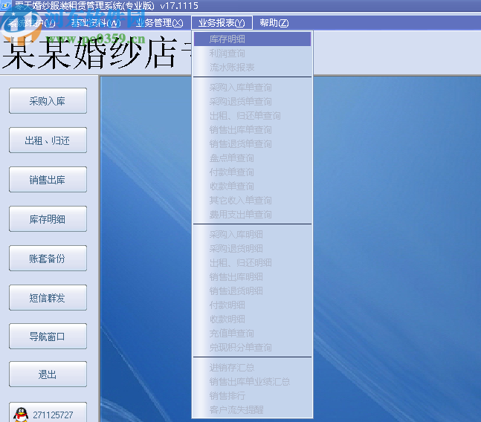Select 收款明细 menu item

click(252, 319)
